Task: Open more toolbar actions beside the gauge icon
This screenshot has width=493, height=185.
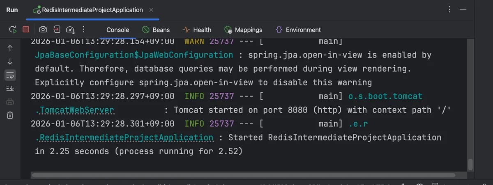Action: pyautogui.click(x=83, y=29)
